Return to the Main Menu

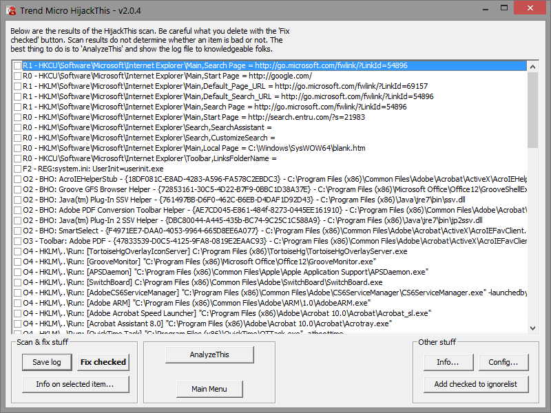click(x=209, y=389)
